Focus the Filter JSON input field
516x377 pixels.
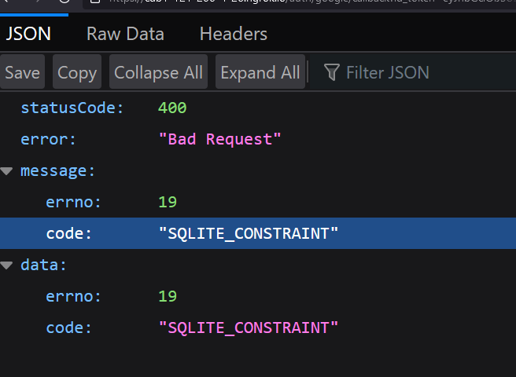(x=415, y=72)
